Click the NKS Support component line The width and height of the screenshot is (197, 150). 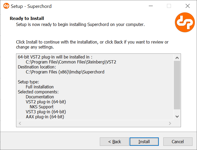pyautogui.click(x=41, y=107)
